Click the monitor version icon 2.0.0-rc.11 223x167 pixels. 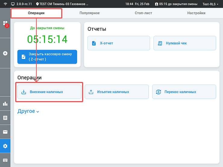13,4
